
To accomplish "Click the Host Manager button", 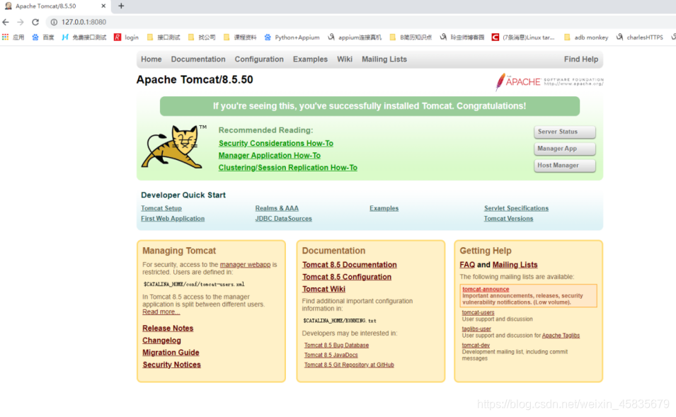I will pyautogui.click(x=565, y=166).
